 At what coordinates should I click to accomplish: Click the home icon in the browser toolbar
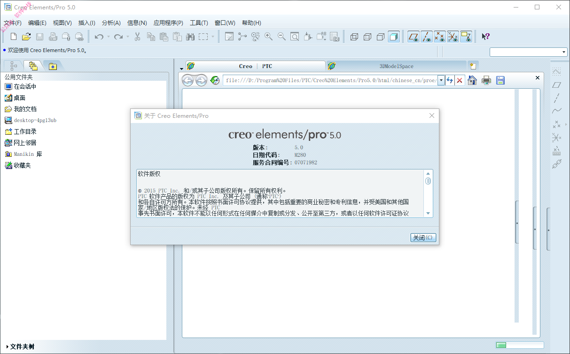pos(473,80)
